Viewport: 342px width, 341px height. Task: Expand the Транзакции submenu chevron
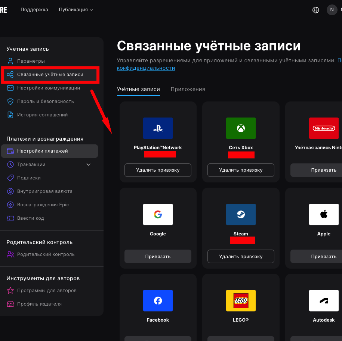(89, 165)
